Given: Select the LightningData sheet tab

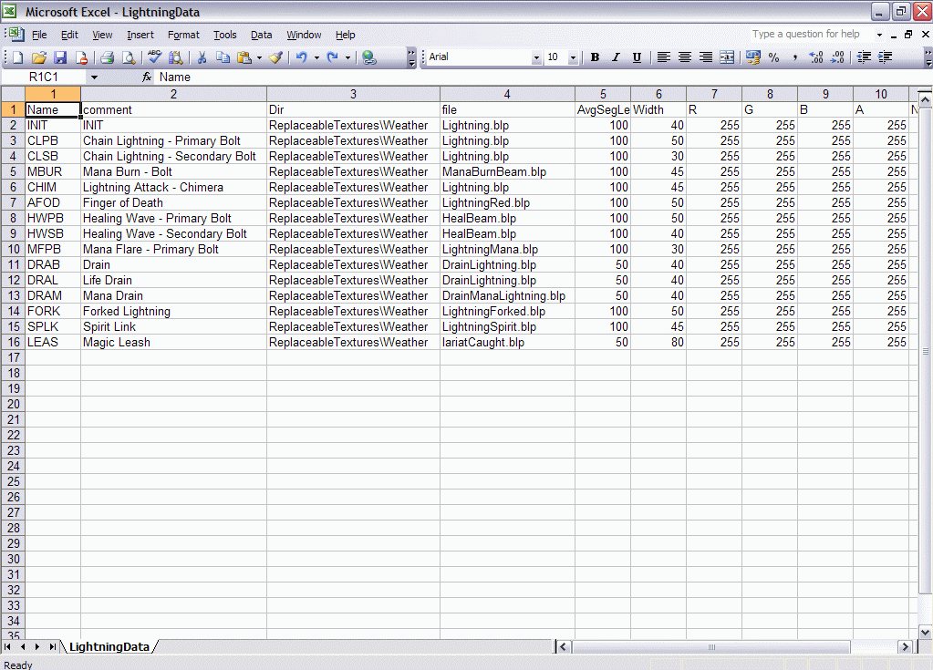Looking at the screenshot, I should click(109, 647).
